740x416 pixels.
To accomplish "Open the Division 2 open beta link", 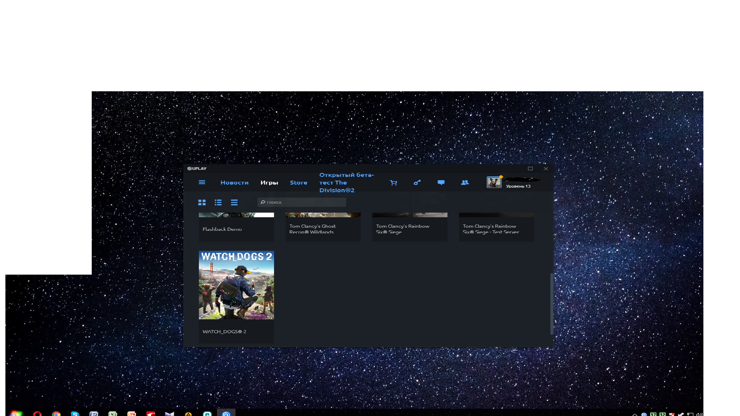I will click(x=346, y=183).
